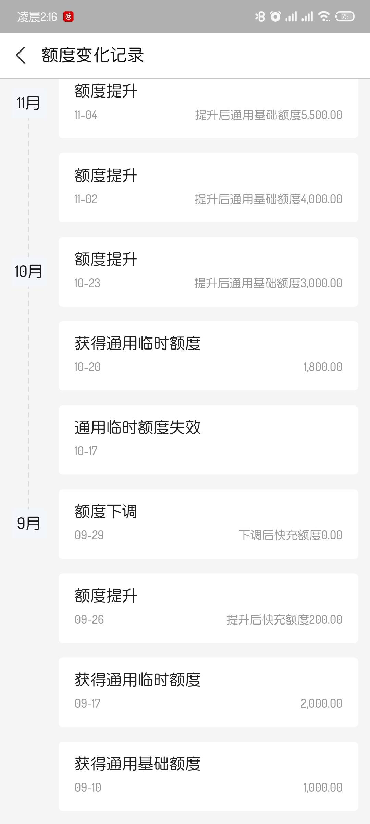Tap the battery level indicator

coord(345,16)
